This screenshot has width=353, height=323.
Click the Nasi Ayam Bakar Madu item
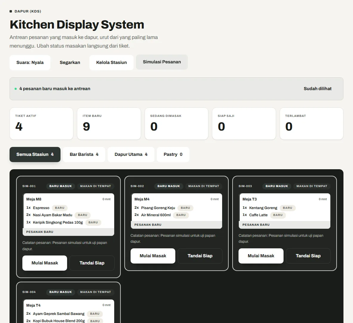(53, 215)
